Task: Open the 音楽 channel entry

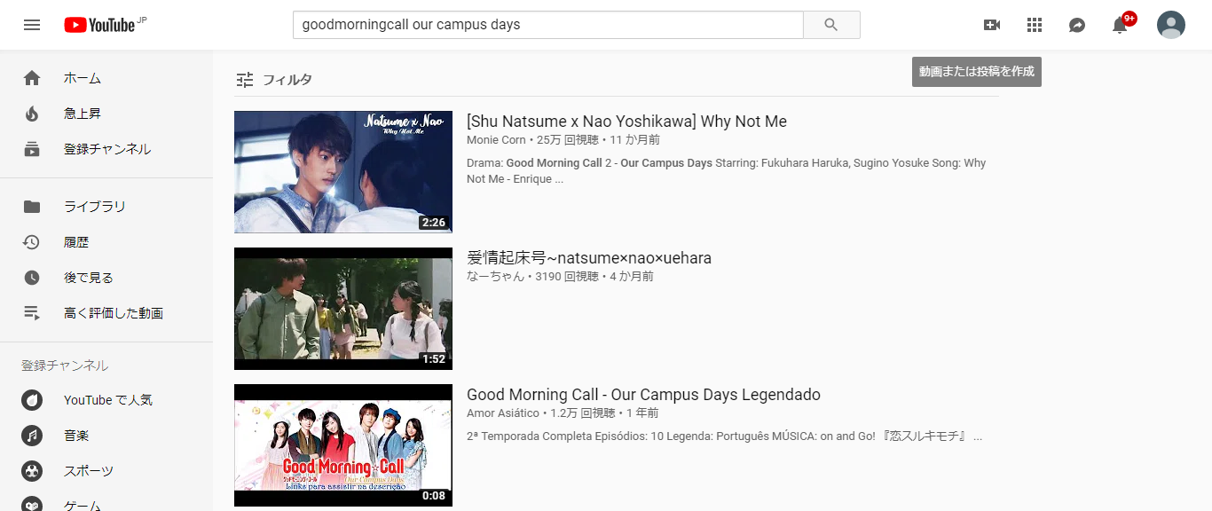Action: point(76,436)
